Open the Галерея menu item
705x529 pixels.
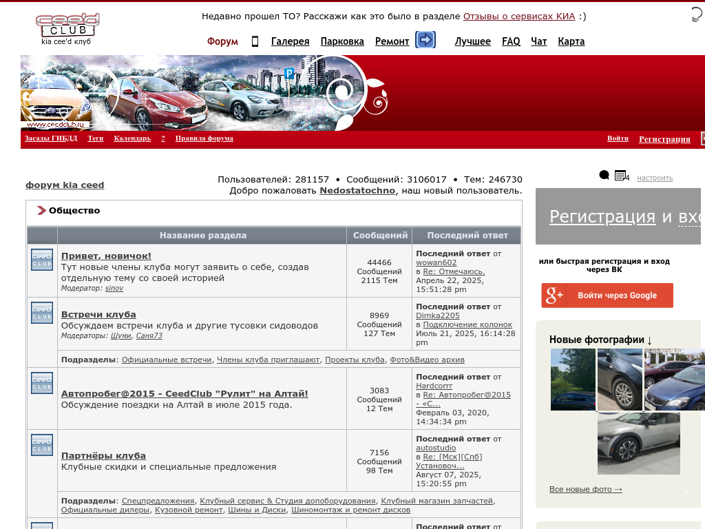(x=290, y=41)
